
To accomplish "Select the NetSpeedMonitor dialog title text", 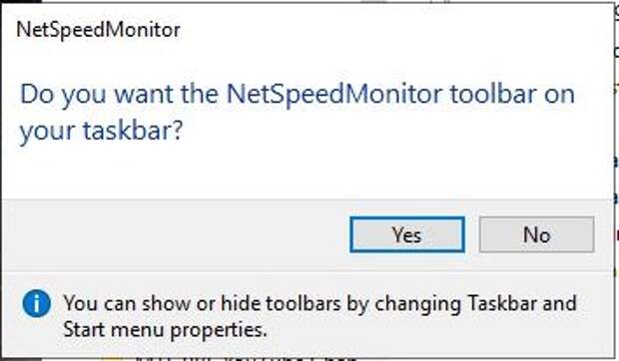I will (98, 30).
